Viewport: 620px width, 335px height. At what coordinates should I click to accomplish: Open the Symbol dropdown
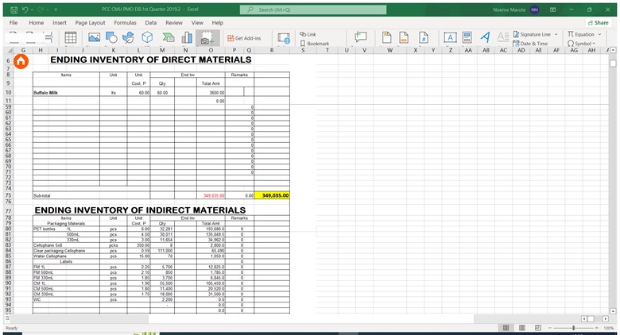coord(581,44)
